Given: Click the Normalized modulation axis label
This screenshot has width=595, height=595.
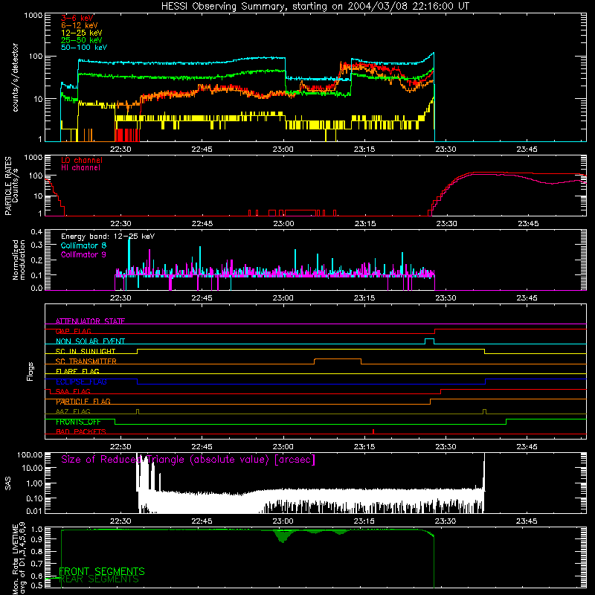Looking at the screenshot, I should [19, 260].
